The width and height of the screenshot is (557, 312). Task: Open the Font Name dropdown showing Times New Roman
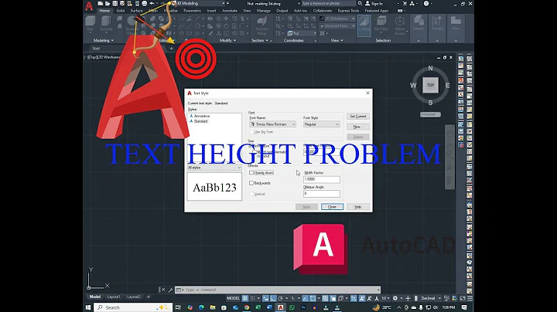pos(272,124)
